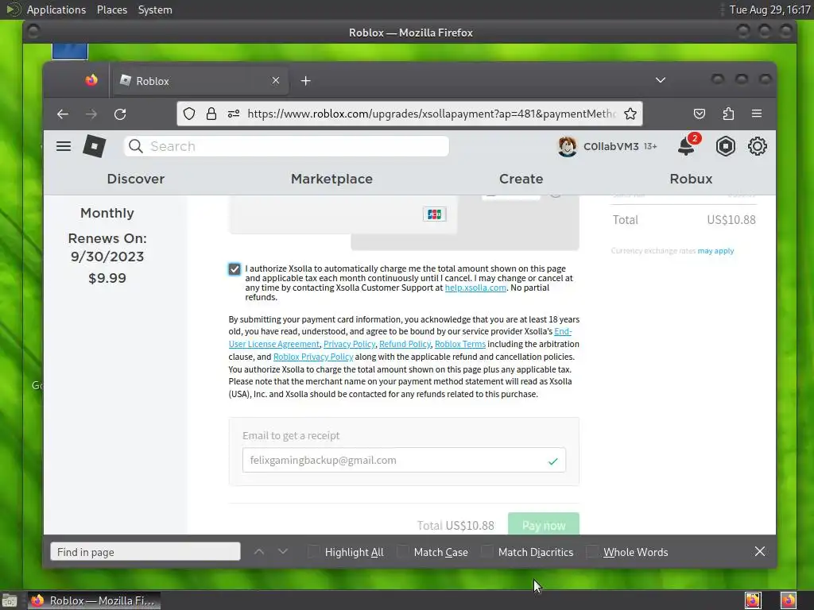Bookmark this page with the star icon
The image size is (814, 610).
(630, 114)
